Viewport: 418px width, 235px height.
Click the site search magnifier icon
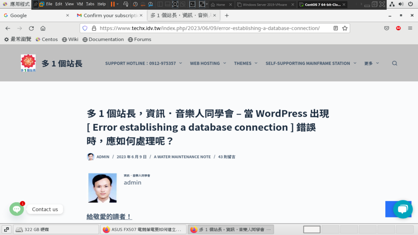click(394, 63)
